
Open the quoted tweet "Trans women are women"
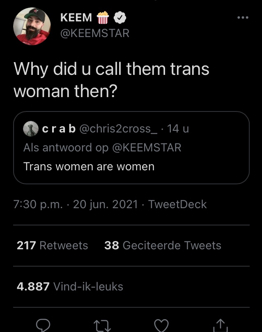pos(131,167)
